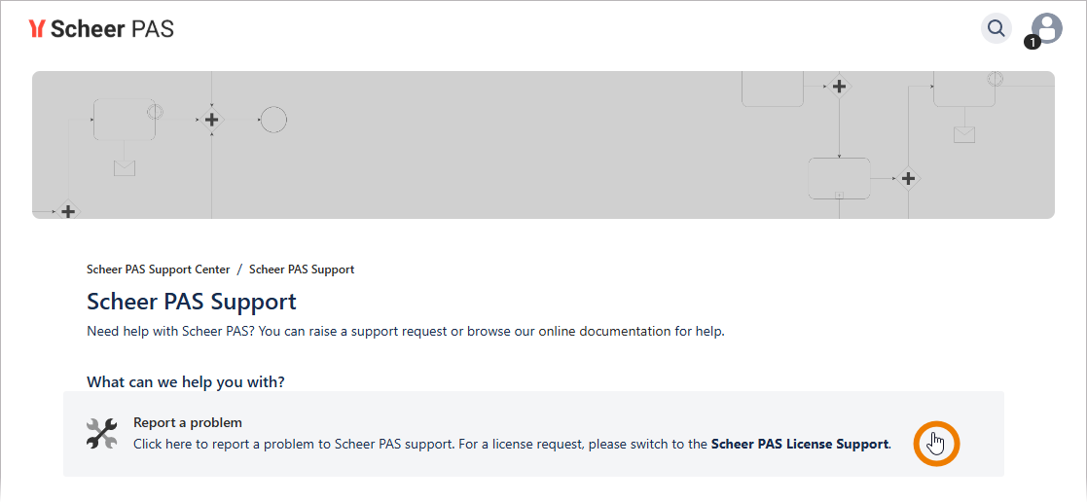Click the envelope icon on banner's right side

tap(964, 134)
